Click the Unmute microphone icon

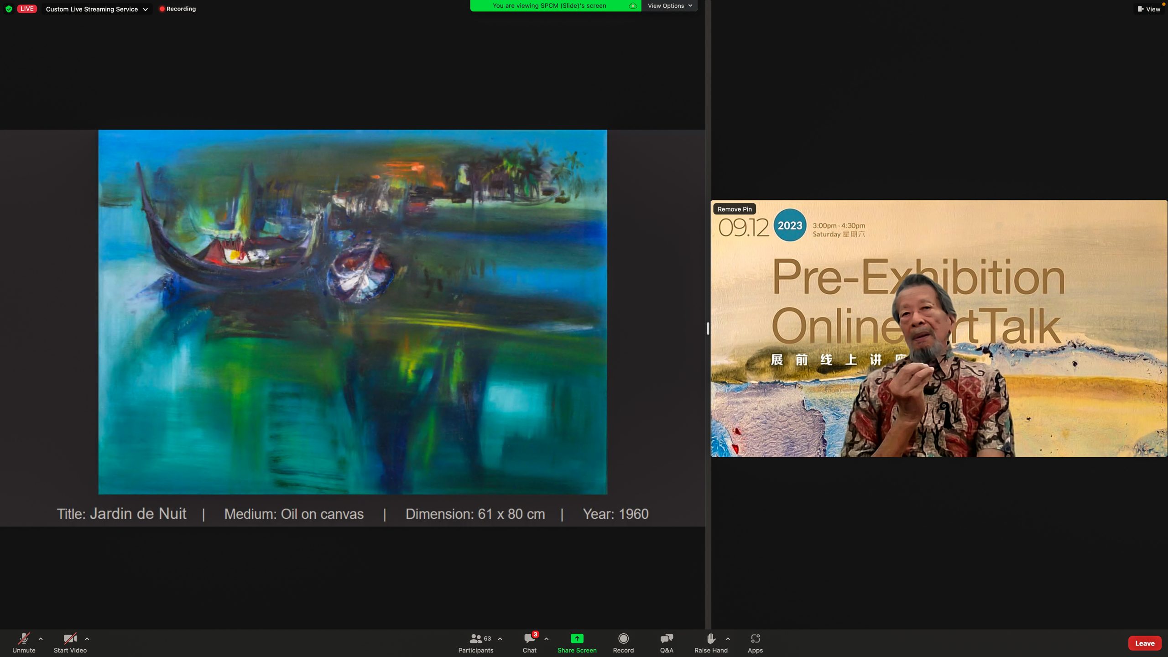pos(24,638)
